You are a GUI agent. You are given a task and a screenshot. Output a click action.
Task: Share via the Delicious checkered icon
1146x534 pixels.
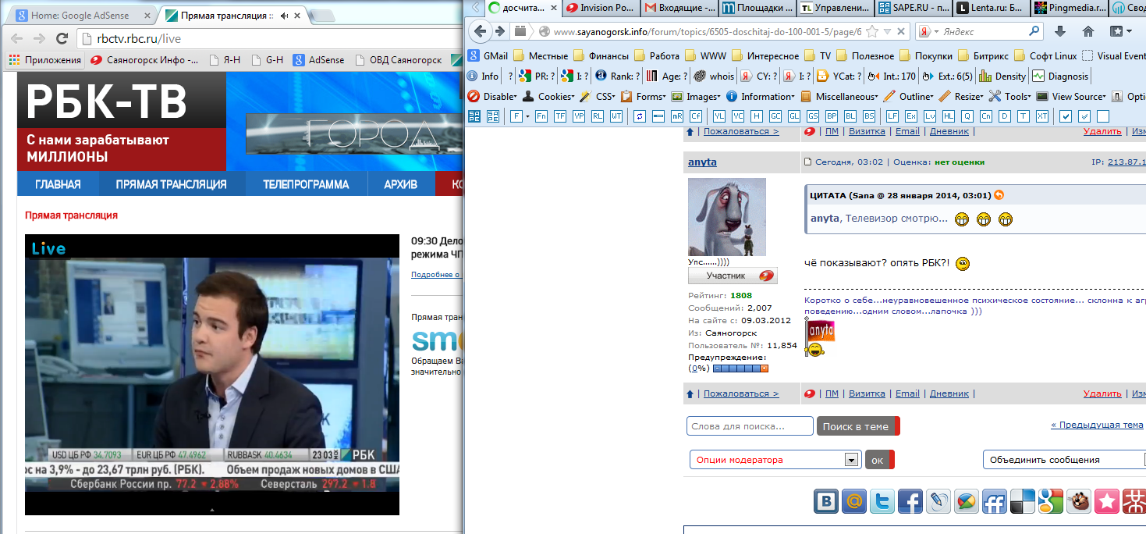pyautogui.click(x=1023, y=501)
